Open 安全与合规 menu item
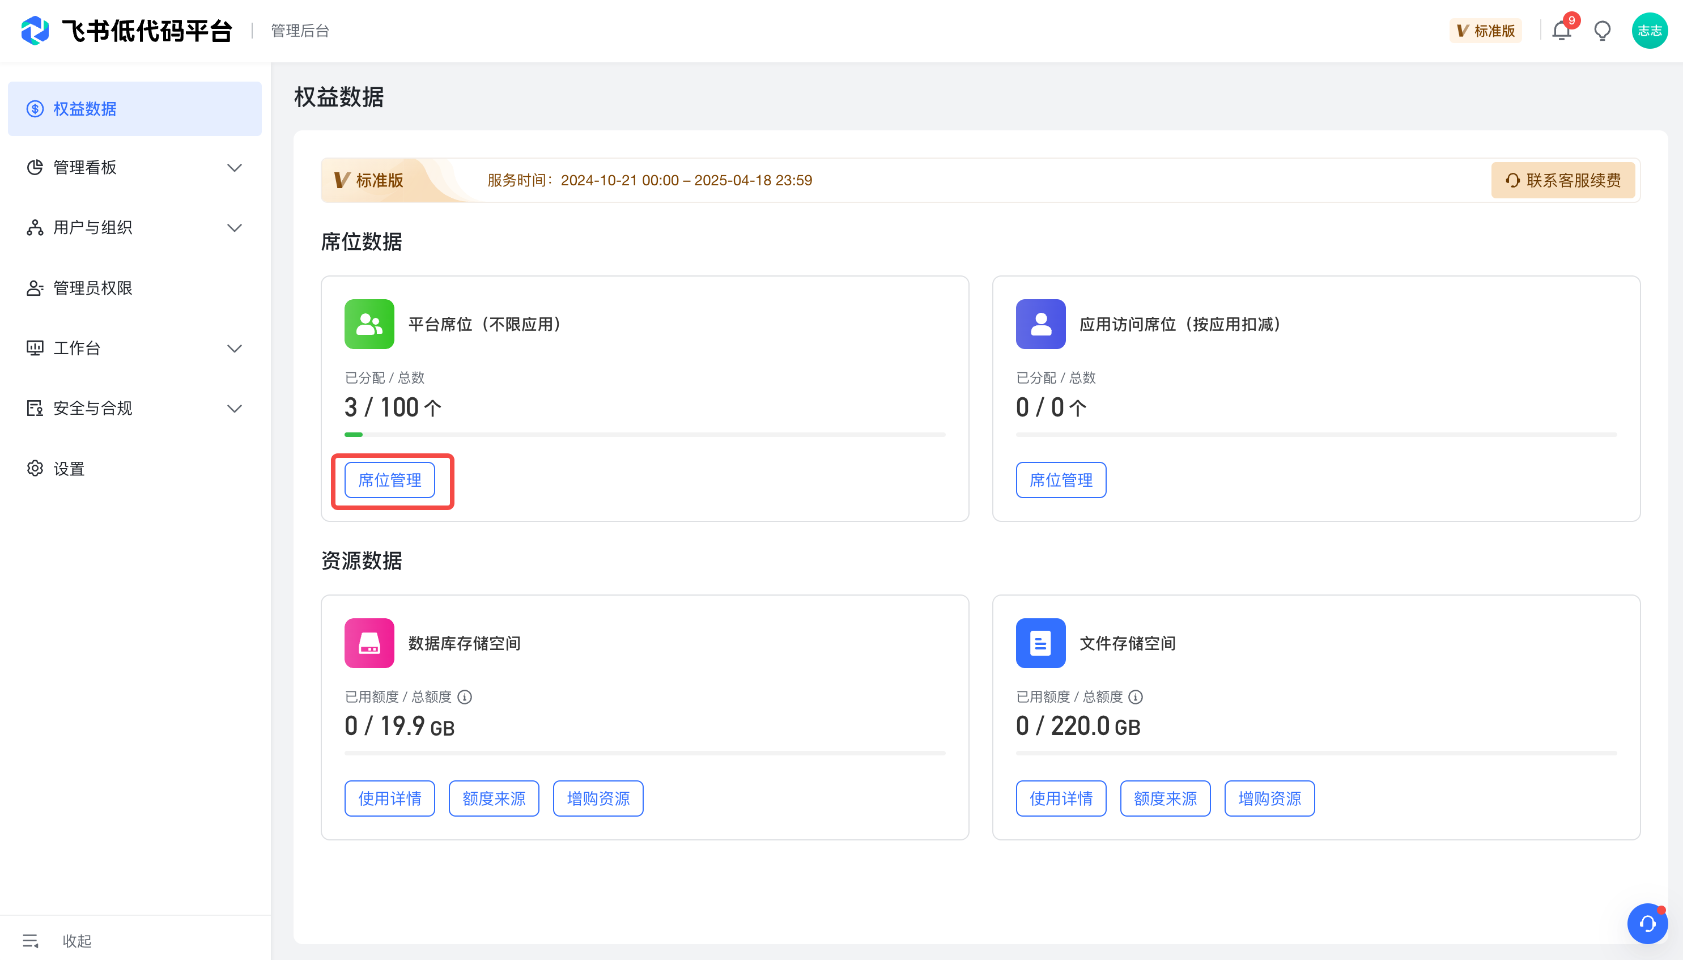The height and width of the screenshot is (960, 1683). click(x=134, y=408)
